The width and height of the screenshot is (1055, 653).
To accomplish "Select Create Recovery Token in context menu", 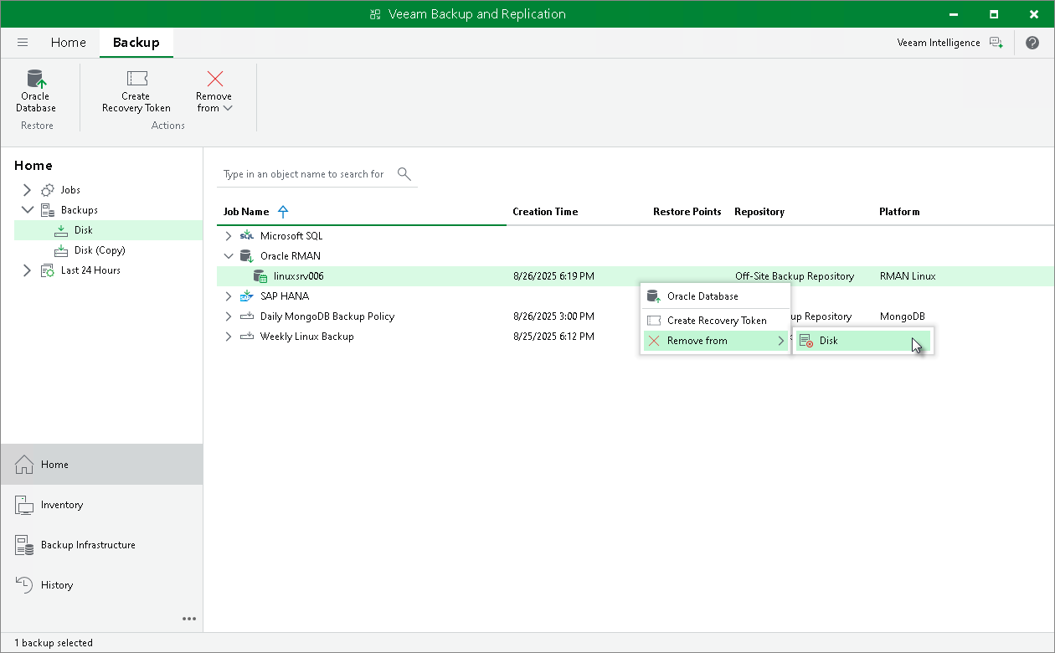I will click(x=716, y=321).
